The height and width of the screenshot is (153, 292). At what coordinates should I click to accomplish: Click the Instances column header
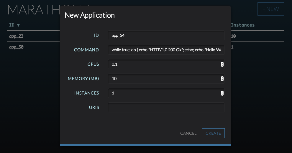(x=243, y=25)
